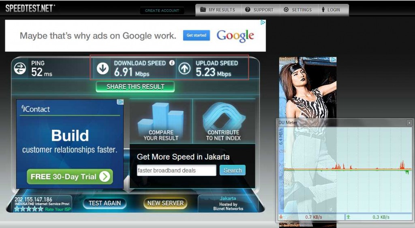Click the AdChoices icon on model ad

click(334, 60)
